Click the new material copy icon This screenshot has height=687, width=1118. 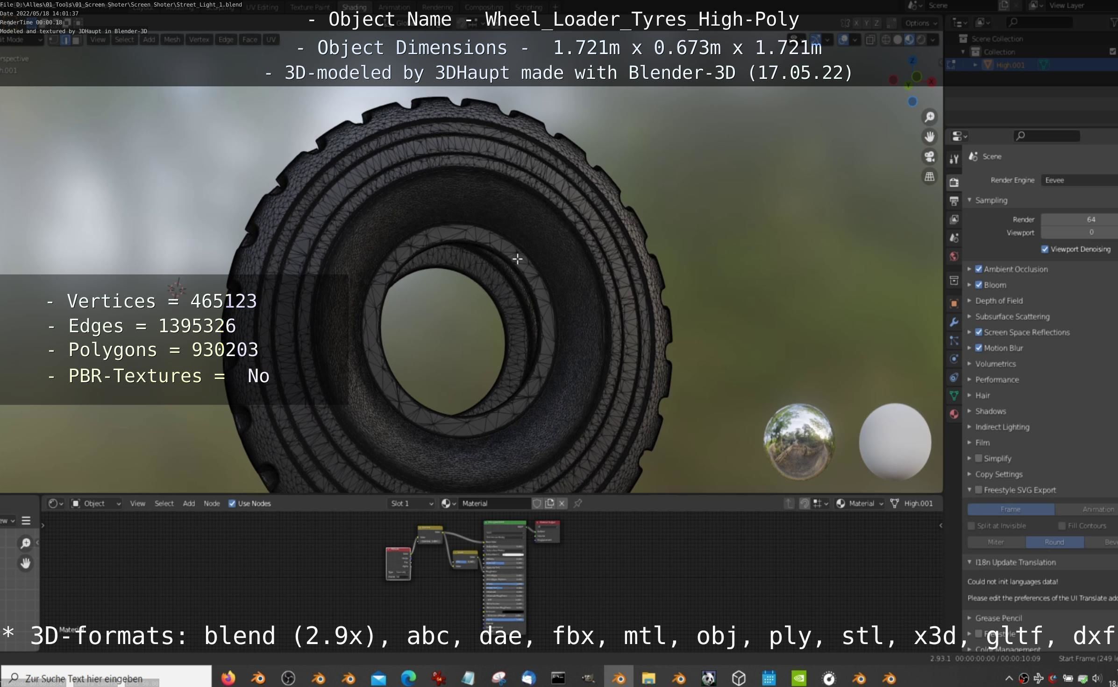549,503
